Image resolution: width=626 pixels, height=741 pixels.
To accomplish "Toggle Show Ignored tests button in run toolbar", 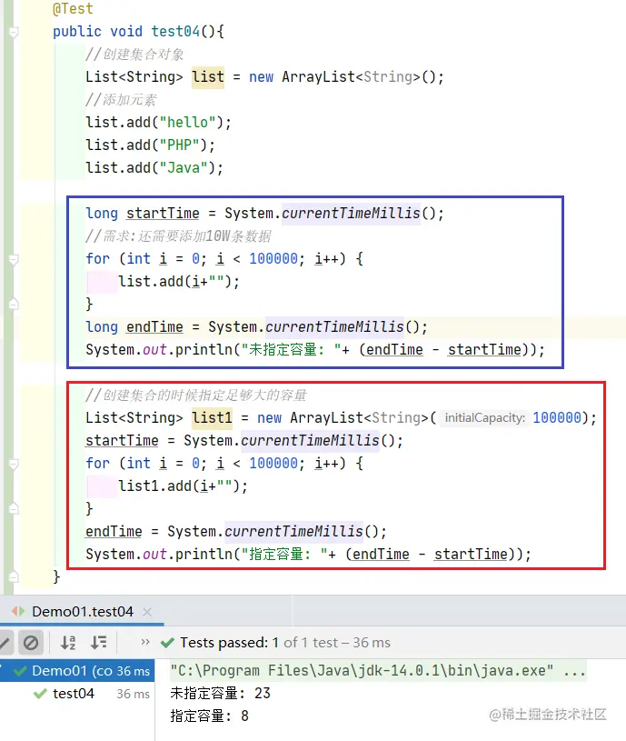I will tap(31, 643).
